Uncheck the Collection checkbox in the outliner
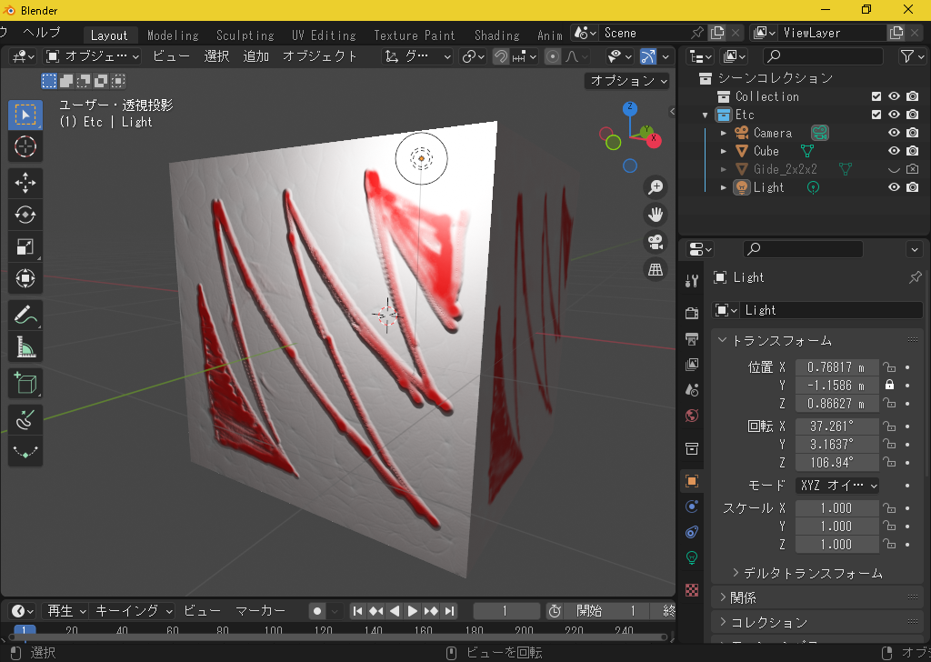This screenshot has width=931, height=662. click(x=876, y=95)
